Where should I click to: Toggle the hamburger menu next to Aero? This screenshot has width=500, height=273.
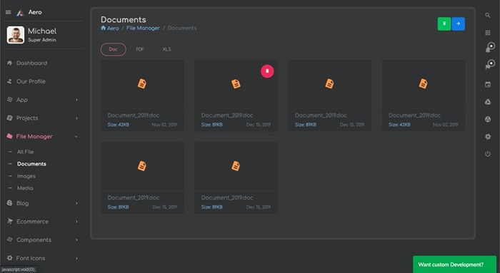(x=9, y=12)
